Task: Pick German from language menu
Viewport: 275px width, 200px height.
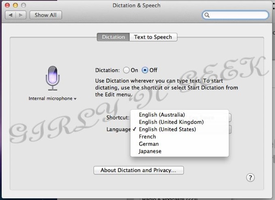Action: point(180,144)
